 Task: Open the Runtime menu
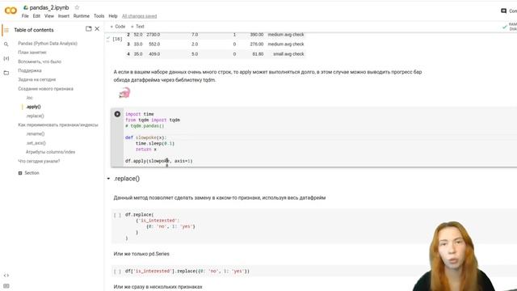coord(82,16)
